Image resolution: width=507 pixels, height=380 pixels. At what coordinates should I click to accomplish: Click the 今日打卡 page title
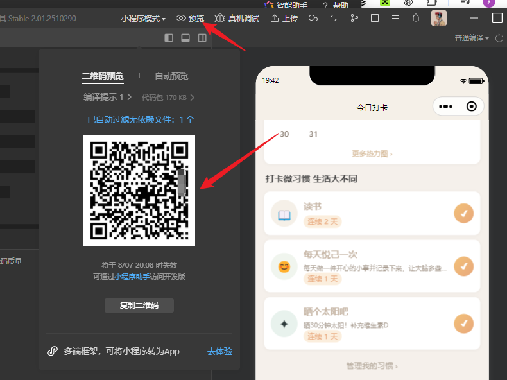tap(372, 108)
